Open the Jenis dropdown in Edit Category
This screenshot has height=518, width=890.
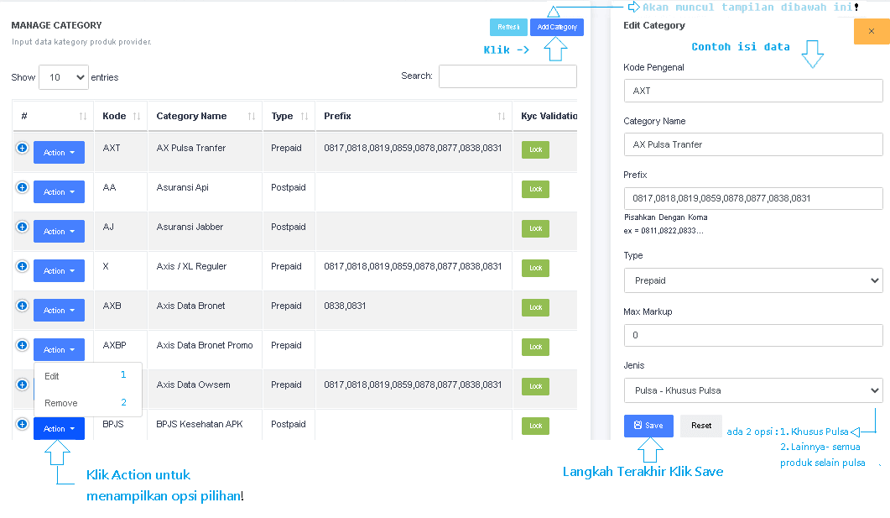[x=752, y=390]
